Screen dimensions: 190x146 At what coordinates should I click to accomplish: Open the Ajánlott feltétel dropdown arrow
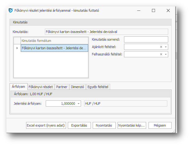[x=166, y=47]
